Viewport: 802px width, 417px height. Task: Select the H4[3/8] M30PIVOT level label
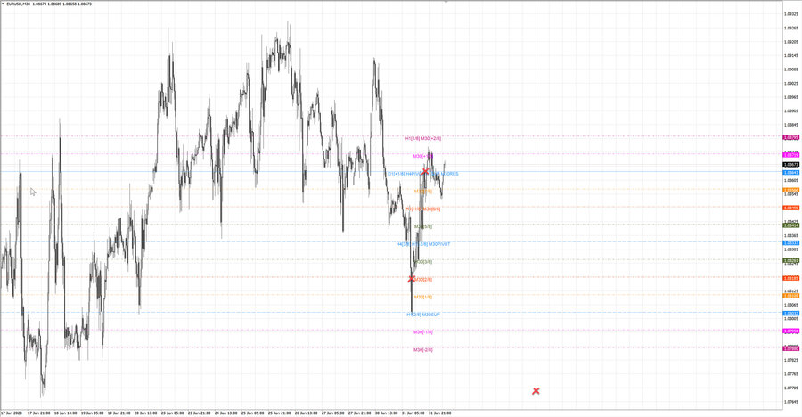(x=423, y=244)
